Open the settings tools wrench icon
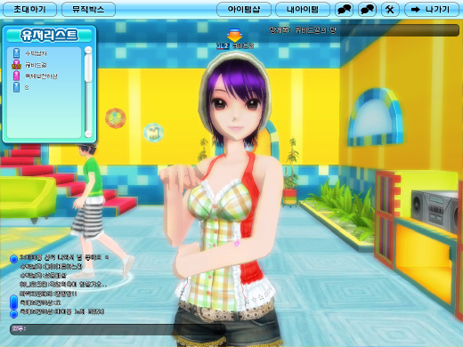Image resolution: width=463 pixels, height=347 pixels. point(390,10)
